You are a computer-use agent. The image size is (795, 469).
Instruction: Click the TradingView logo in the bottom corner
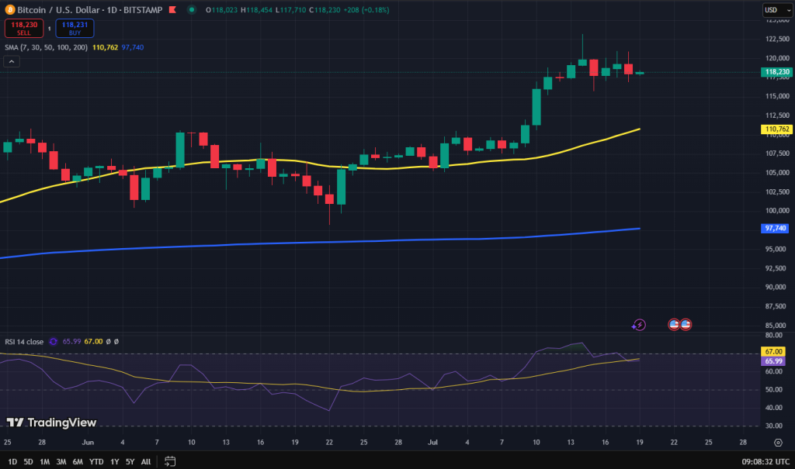(x=51, y=423)
